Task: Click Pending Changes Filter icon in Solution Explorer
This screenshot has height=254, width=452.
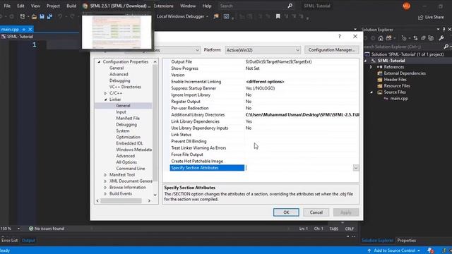Action: click(404, 38)
